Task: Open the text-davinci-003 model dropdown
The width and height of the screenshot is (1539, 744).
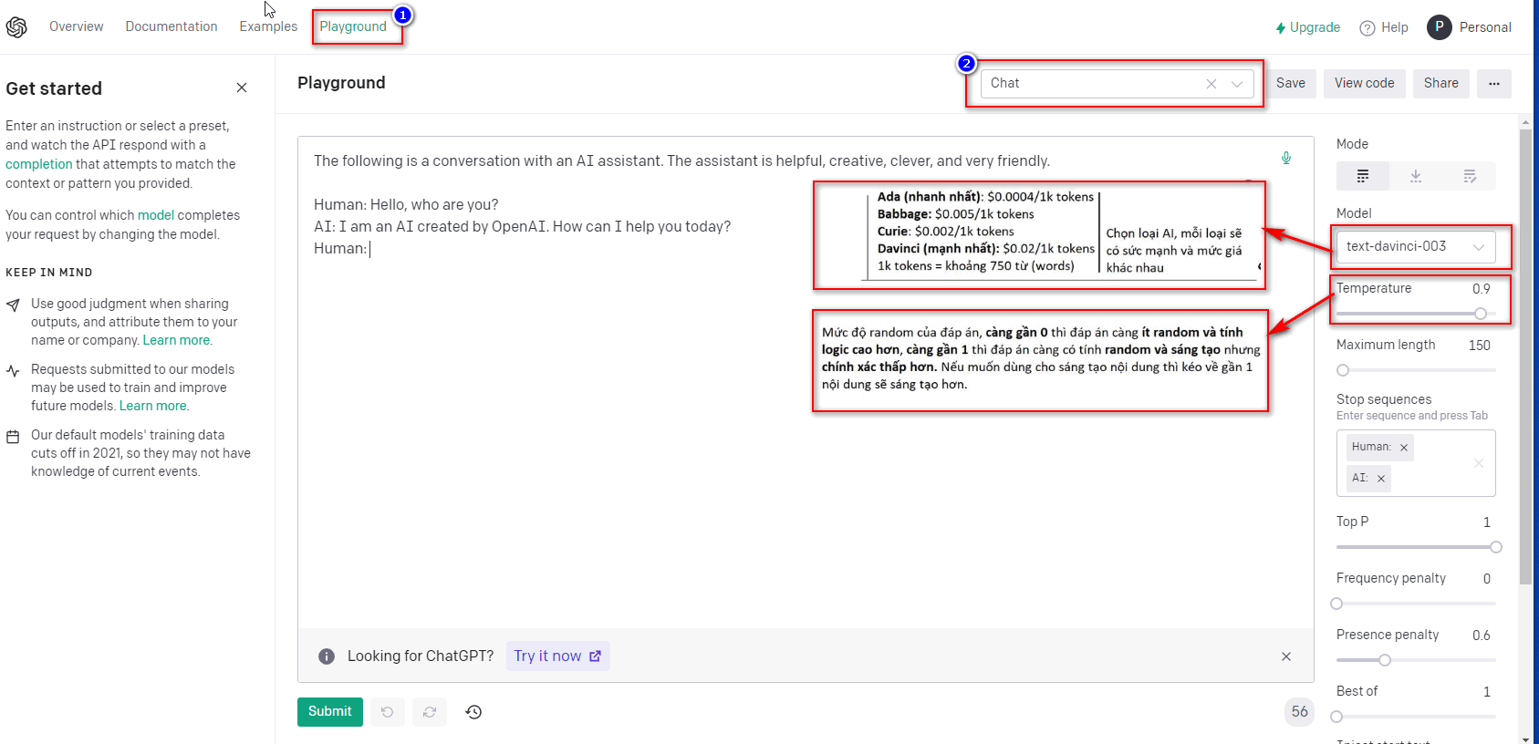Action: pyautogui.click(x=1416, y=246)
